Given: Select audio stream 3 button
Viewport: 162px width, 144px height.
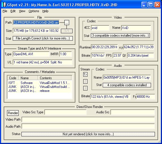Looking at the screenshot, I should (85, 88).
